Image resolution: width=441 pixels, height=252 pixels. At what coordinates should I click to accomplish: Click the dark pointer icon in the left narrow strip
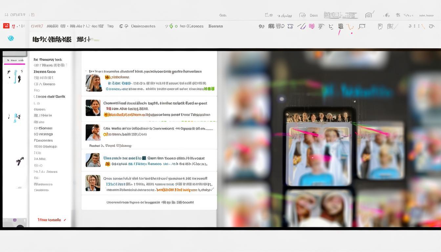point(20,161)
